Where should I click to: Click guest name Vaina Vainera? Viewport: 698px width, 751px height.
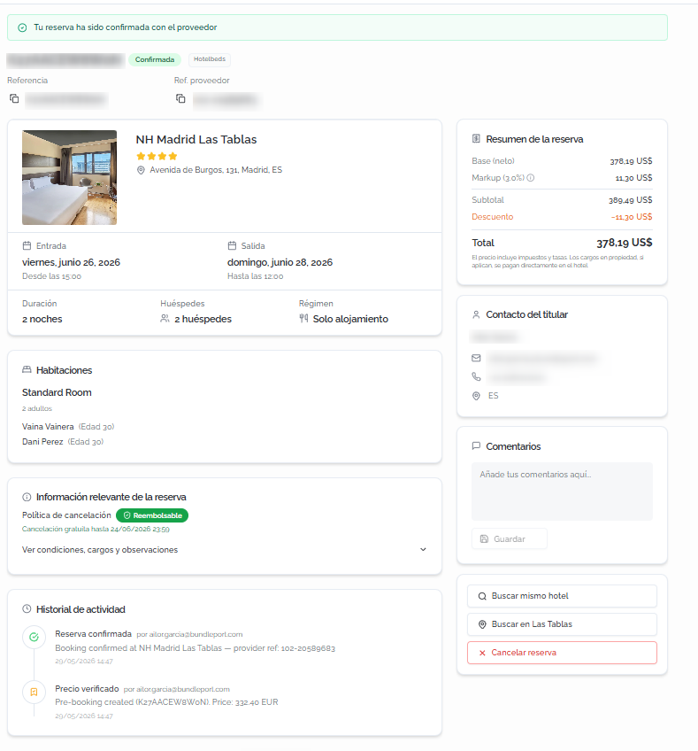pos(48,427)
